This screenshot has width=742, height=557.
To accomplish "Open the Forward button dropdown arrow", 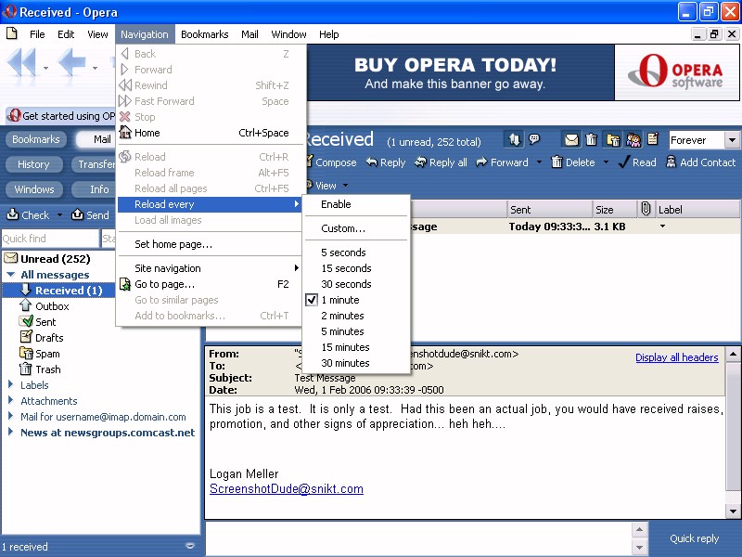I will click(539, 162).
